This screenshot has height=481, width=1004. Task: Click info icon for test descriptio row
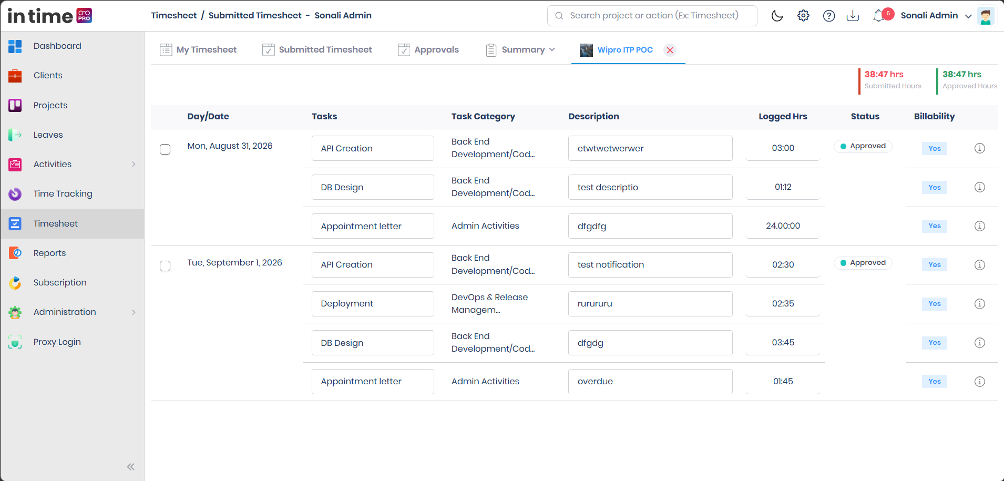pyautogui.click(x=980, y=187)
